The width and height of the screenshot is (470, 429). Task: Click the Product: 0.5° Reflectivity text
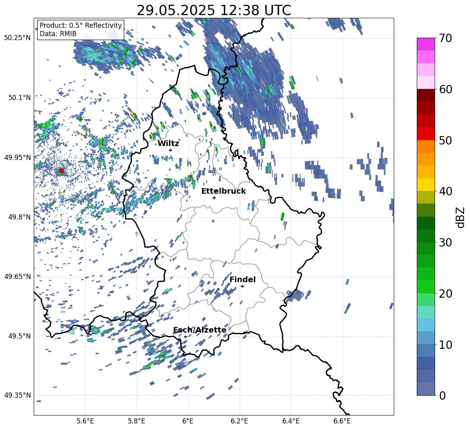[81, 25]
